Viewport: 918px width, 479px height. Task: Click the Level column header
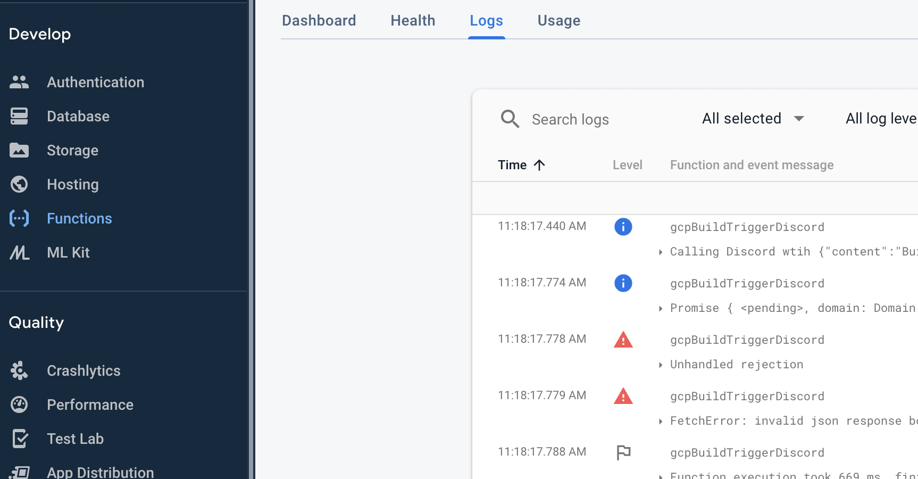coord(628,165)
